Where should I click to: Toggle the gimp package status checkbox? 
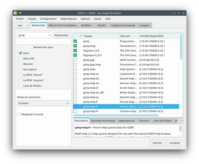coord(75,41)
